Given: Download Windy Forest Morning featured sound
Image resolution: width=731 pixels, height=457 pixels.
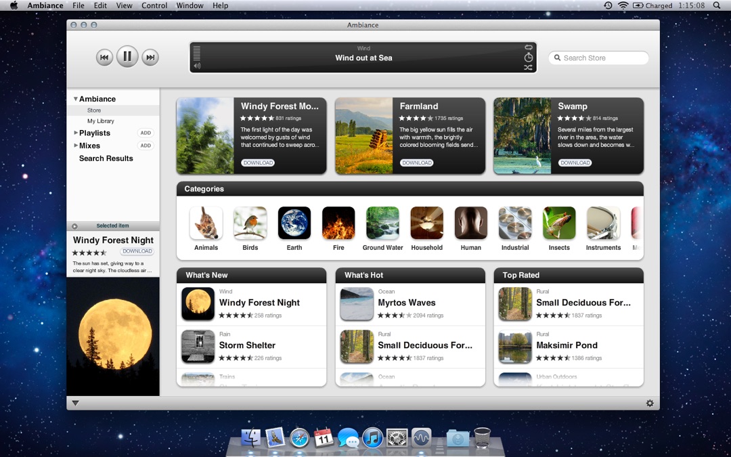Looking at the screenshot, I should [x=258, y=162].
